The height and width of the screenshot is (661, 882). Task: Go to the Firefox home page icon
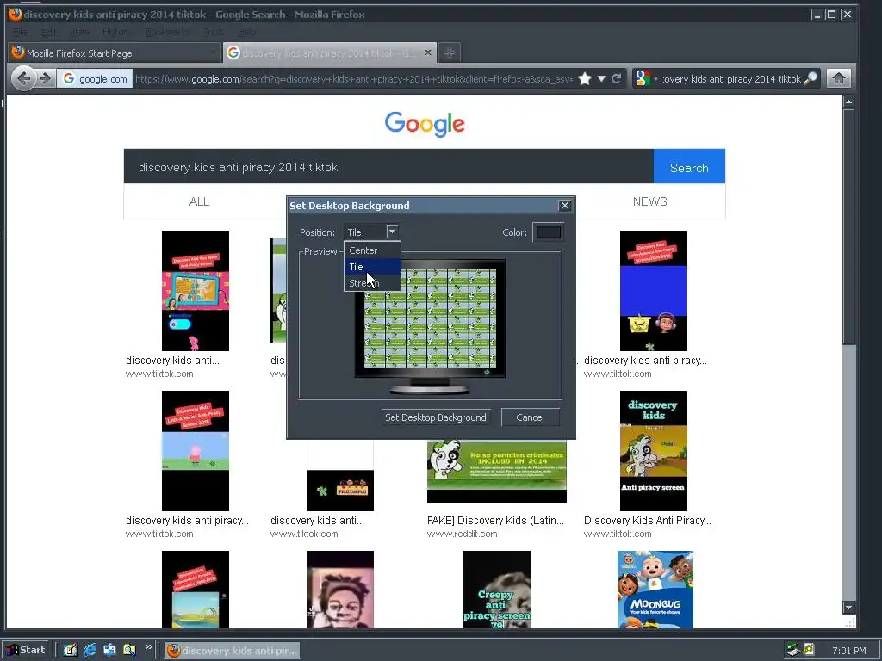839,78
